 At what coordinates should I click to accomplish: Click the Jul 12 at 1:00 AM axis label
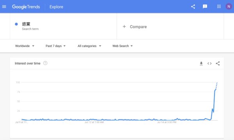(94, 122)
